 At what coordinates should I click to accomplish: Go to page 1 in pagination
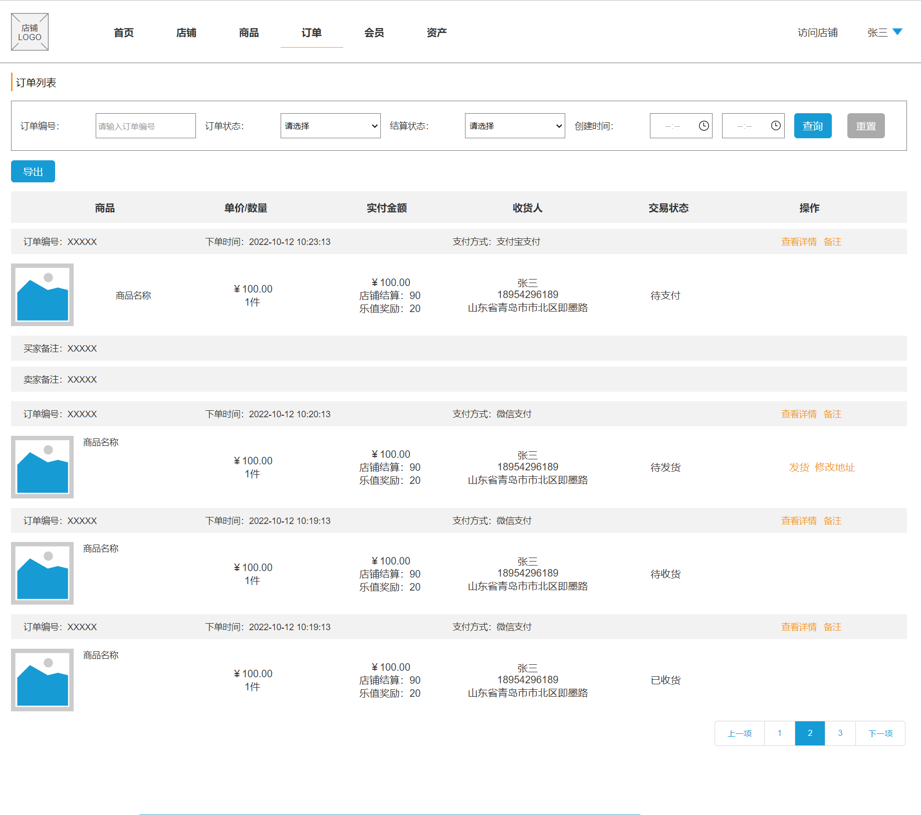[780, 733]
